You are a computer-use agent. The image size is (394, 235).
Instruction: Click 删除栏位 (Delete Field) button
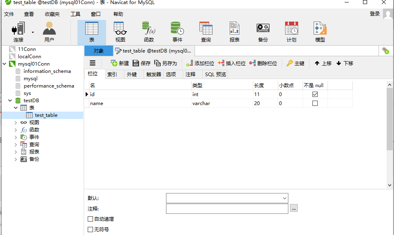coord(263,63)
